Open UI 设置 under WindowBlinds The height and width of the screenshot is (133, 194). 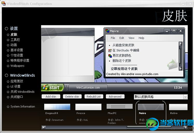(15, 86)
